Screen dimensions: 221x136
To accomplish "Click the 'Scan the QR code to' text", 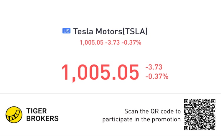I will point(153,111).
